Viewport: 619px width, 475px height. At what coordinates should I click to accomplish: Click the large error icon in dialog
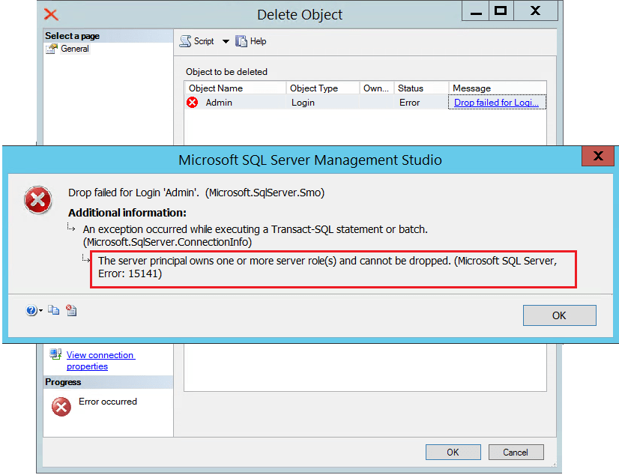38,199
